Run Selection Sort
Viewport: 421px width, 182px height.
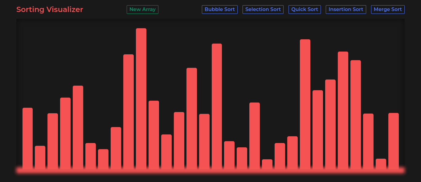pos(263,10)
